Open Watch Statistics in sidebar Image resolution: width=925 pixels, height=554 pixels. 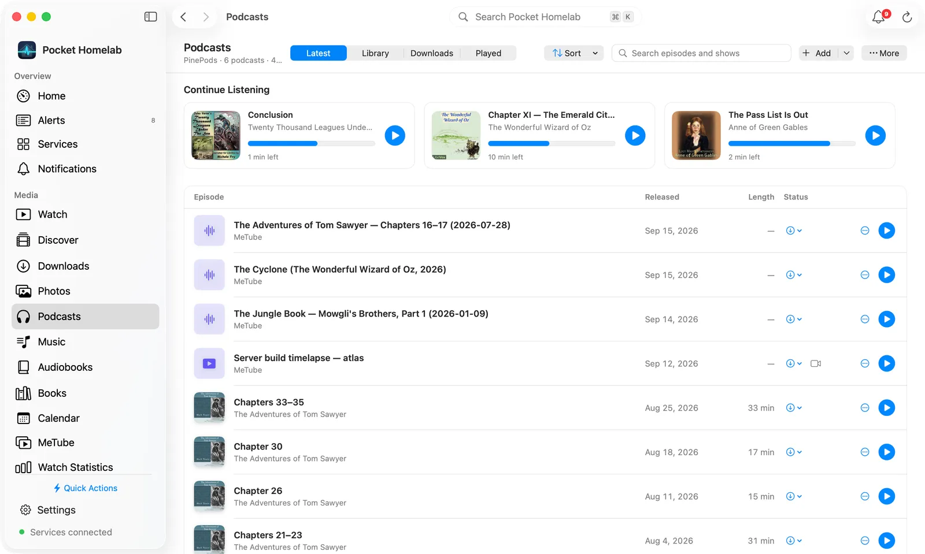[86, 467]
